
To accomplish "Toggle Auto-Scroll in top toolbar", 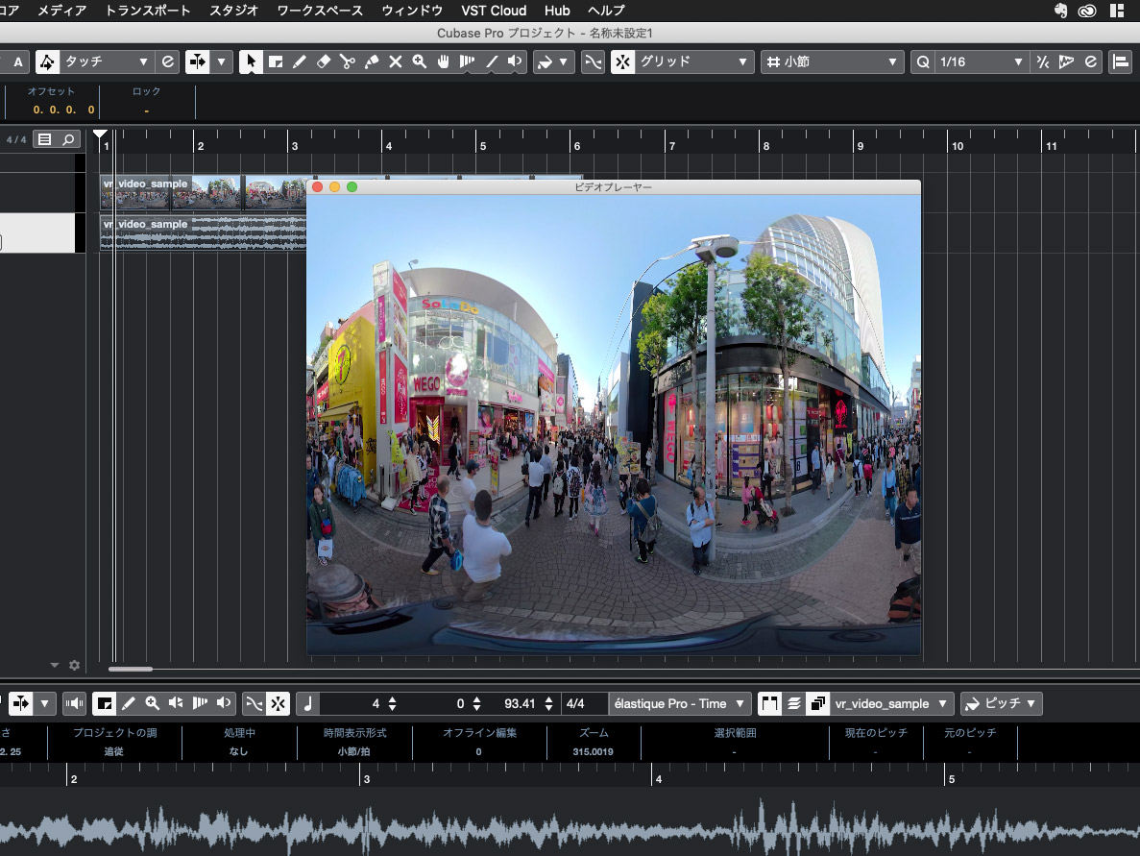I will click(198, 61).
